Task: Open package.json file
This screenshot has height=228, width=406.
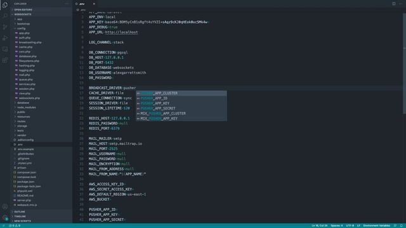Action: (41, 182)
